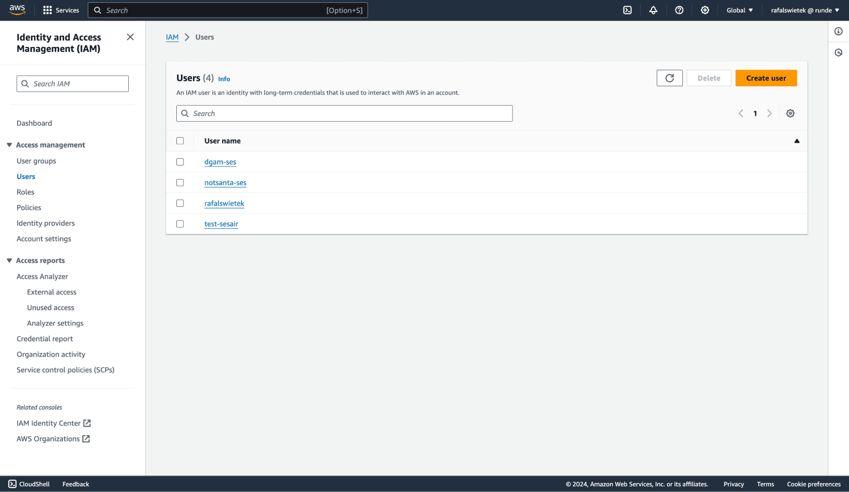Open AWS Organizations external link icon
The image size is (849, 492).
[86, 438]
